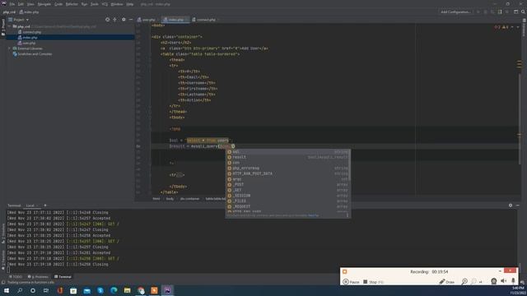Open the Help menu
This screenshot has height=296, width=527.
pyautogui.click(x=130, y=4)
